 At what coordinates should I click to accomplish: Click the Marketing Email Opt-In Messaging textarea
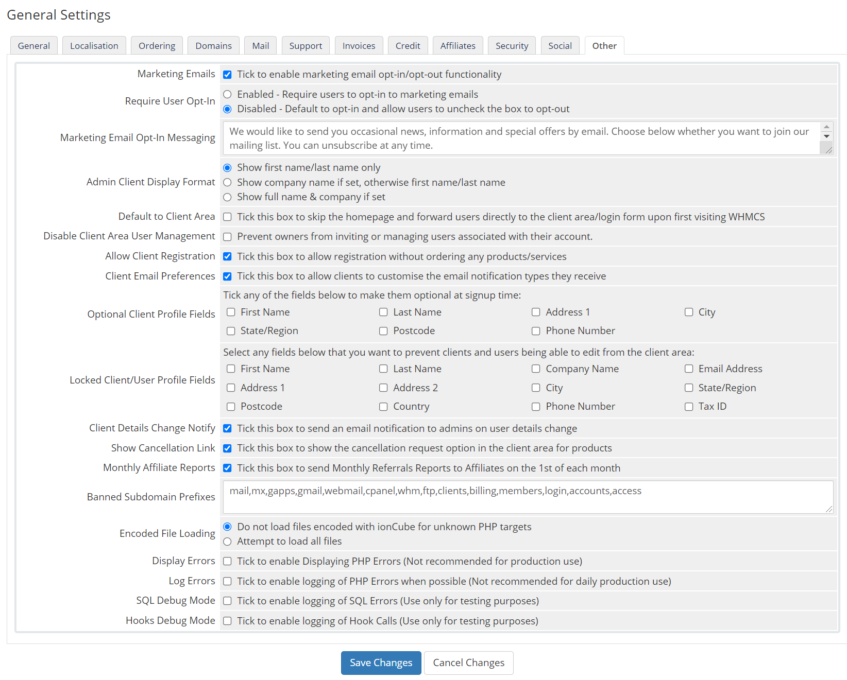[x=520, y=138]
